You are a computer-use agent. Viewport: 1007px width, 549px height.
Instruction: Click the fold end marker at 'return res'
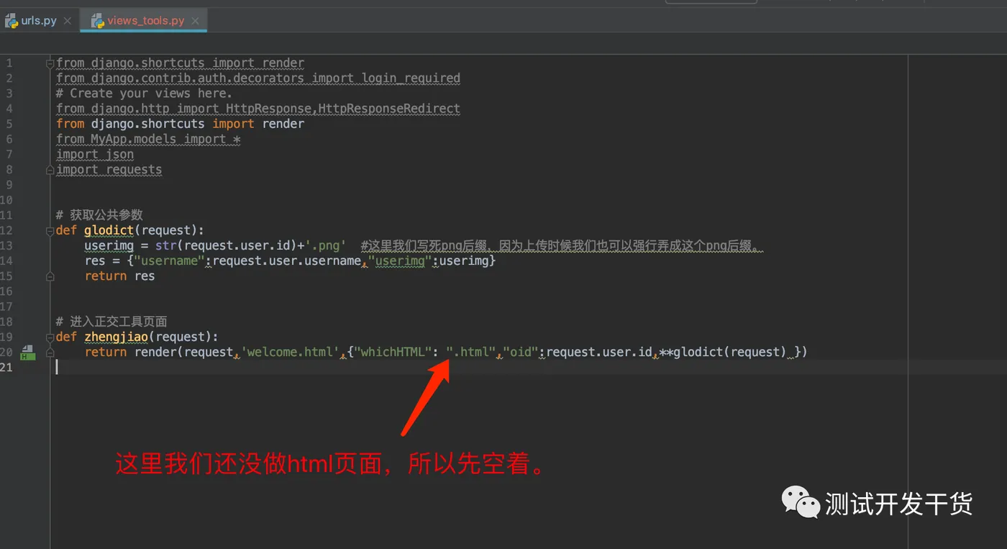point(50,276)
